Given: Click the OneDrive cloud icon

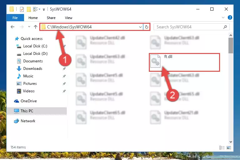Looking at the screenshot, I should [x=16, y=101].
